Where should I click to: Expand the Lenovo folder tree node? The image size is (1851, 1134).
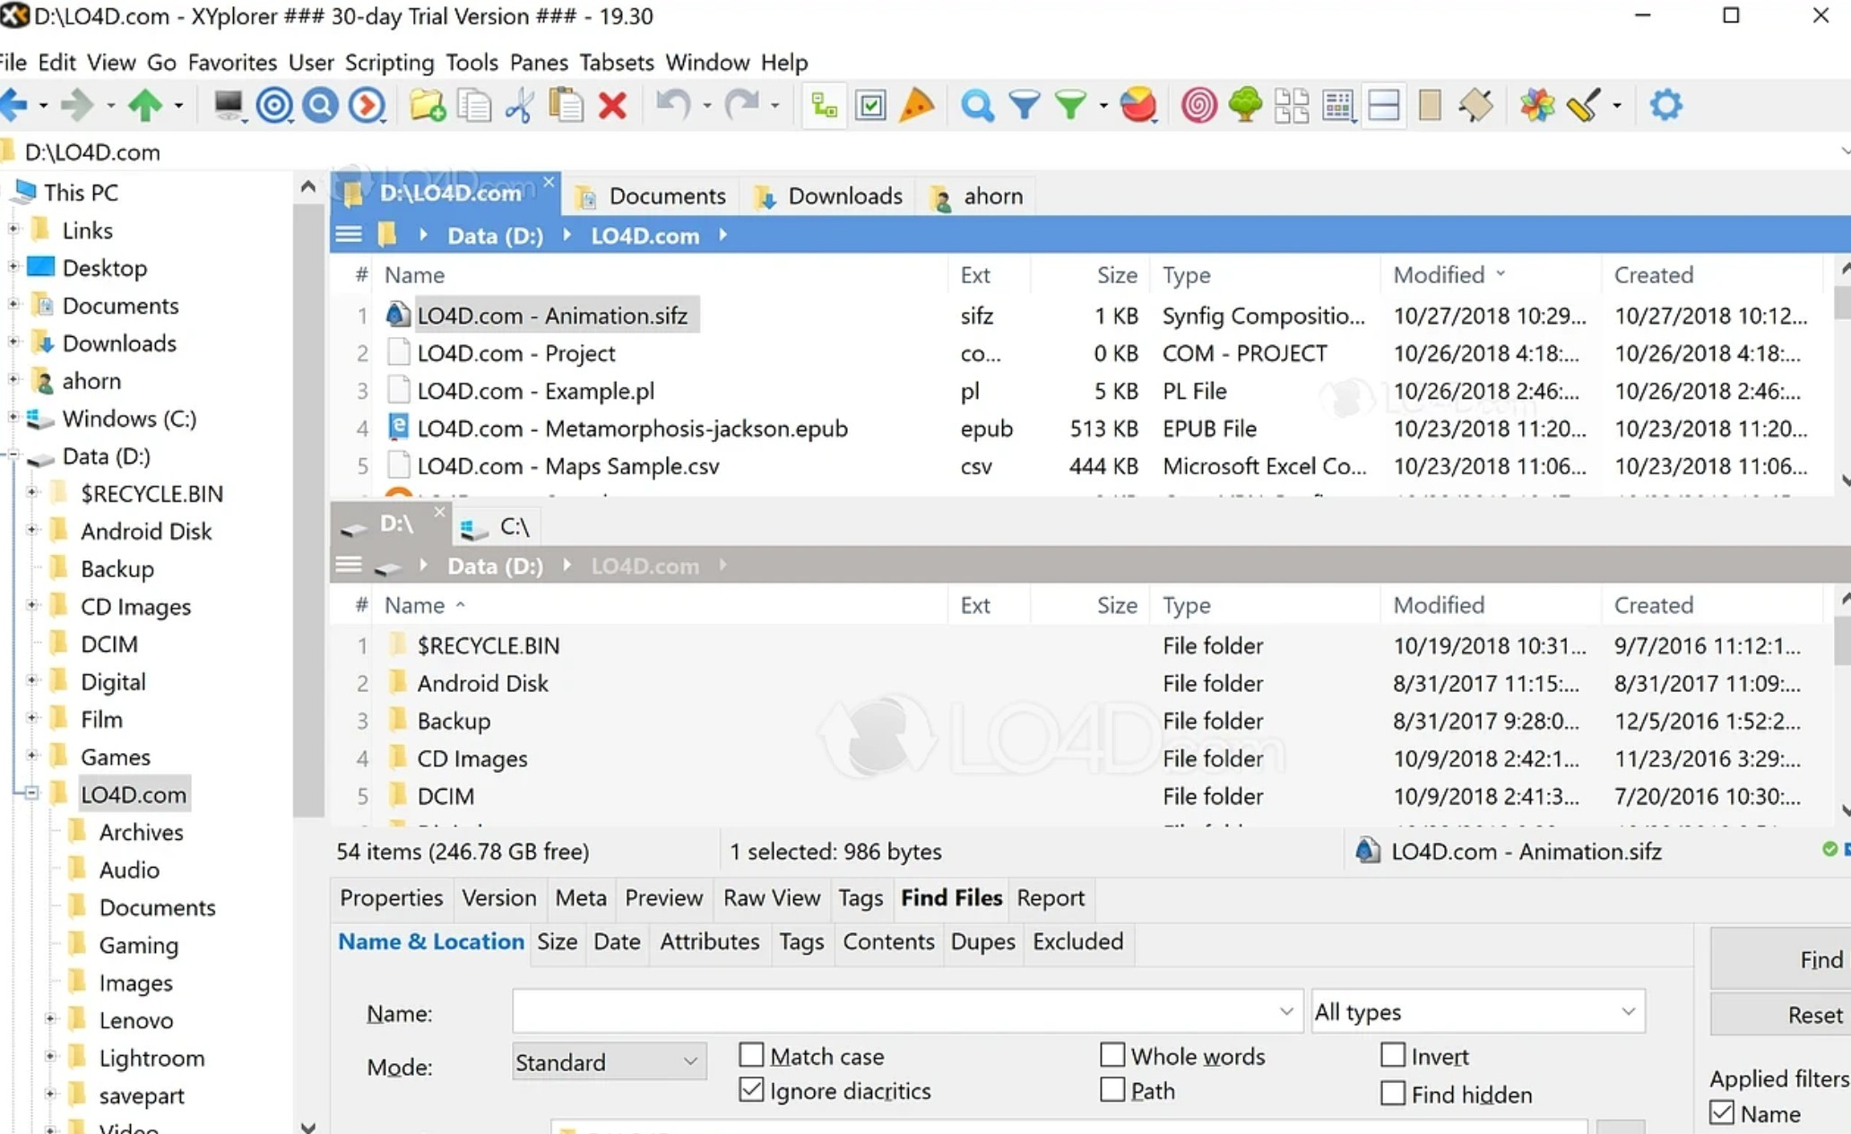click(50, 1019)
